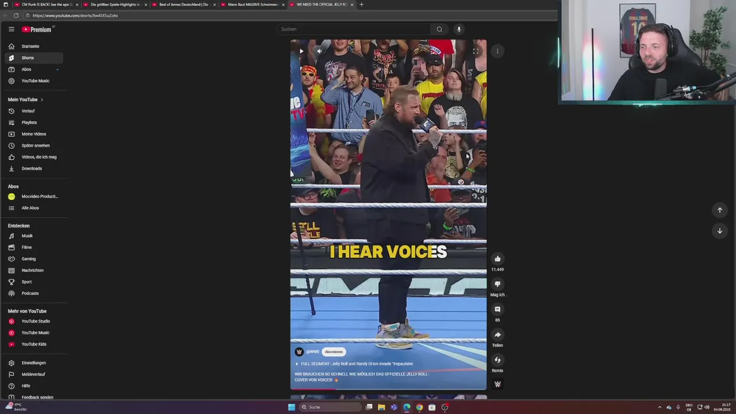Reload the page in the browser

16,16
